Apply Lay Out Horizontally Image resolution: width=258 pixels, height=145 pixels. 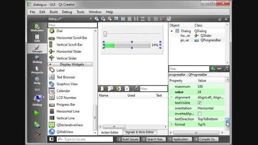coord(123,19)
